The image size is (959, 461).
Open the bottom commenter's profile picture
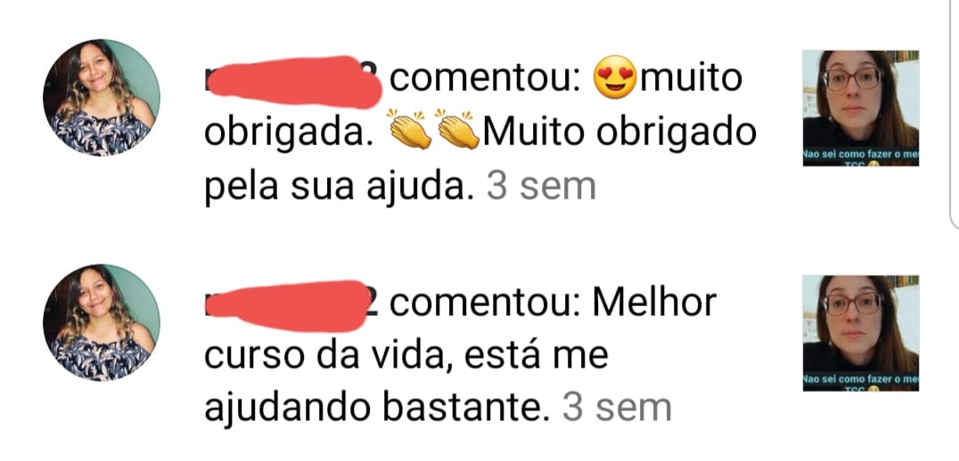pos(102,322)
